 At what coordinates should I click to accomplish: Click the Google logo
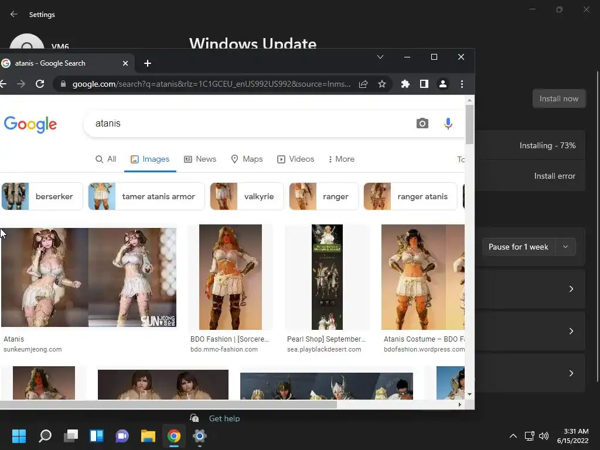(x=30, y=124)
